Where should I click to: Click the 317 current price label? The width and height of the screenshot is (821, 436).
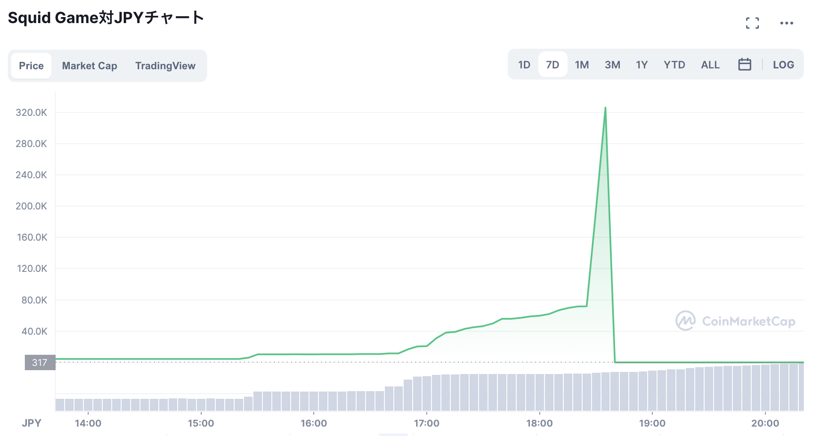point(40,362)
